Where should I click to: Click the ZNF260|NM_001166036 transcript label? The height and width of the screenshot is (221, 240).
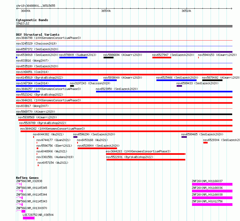pyautogui.click(x=207, y=188)
